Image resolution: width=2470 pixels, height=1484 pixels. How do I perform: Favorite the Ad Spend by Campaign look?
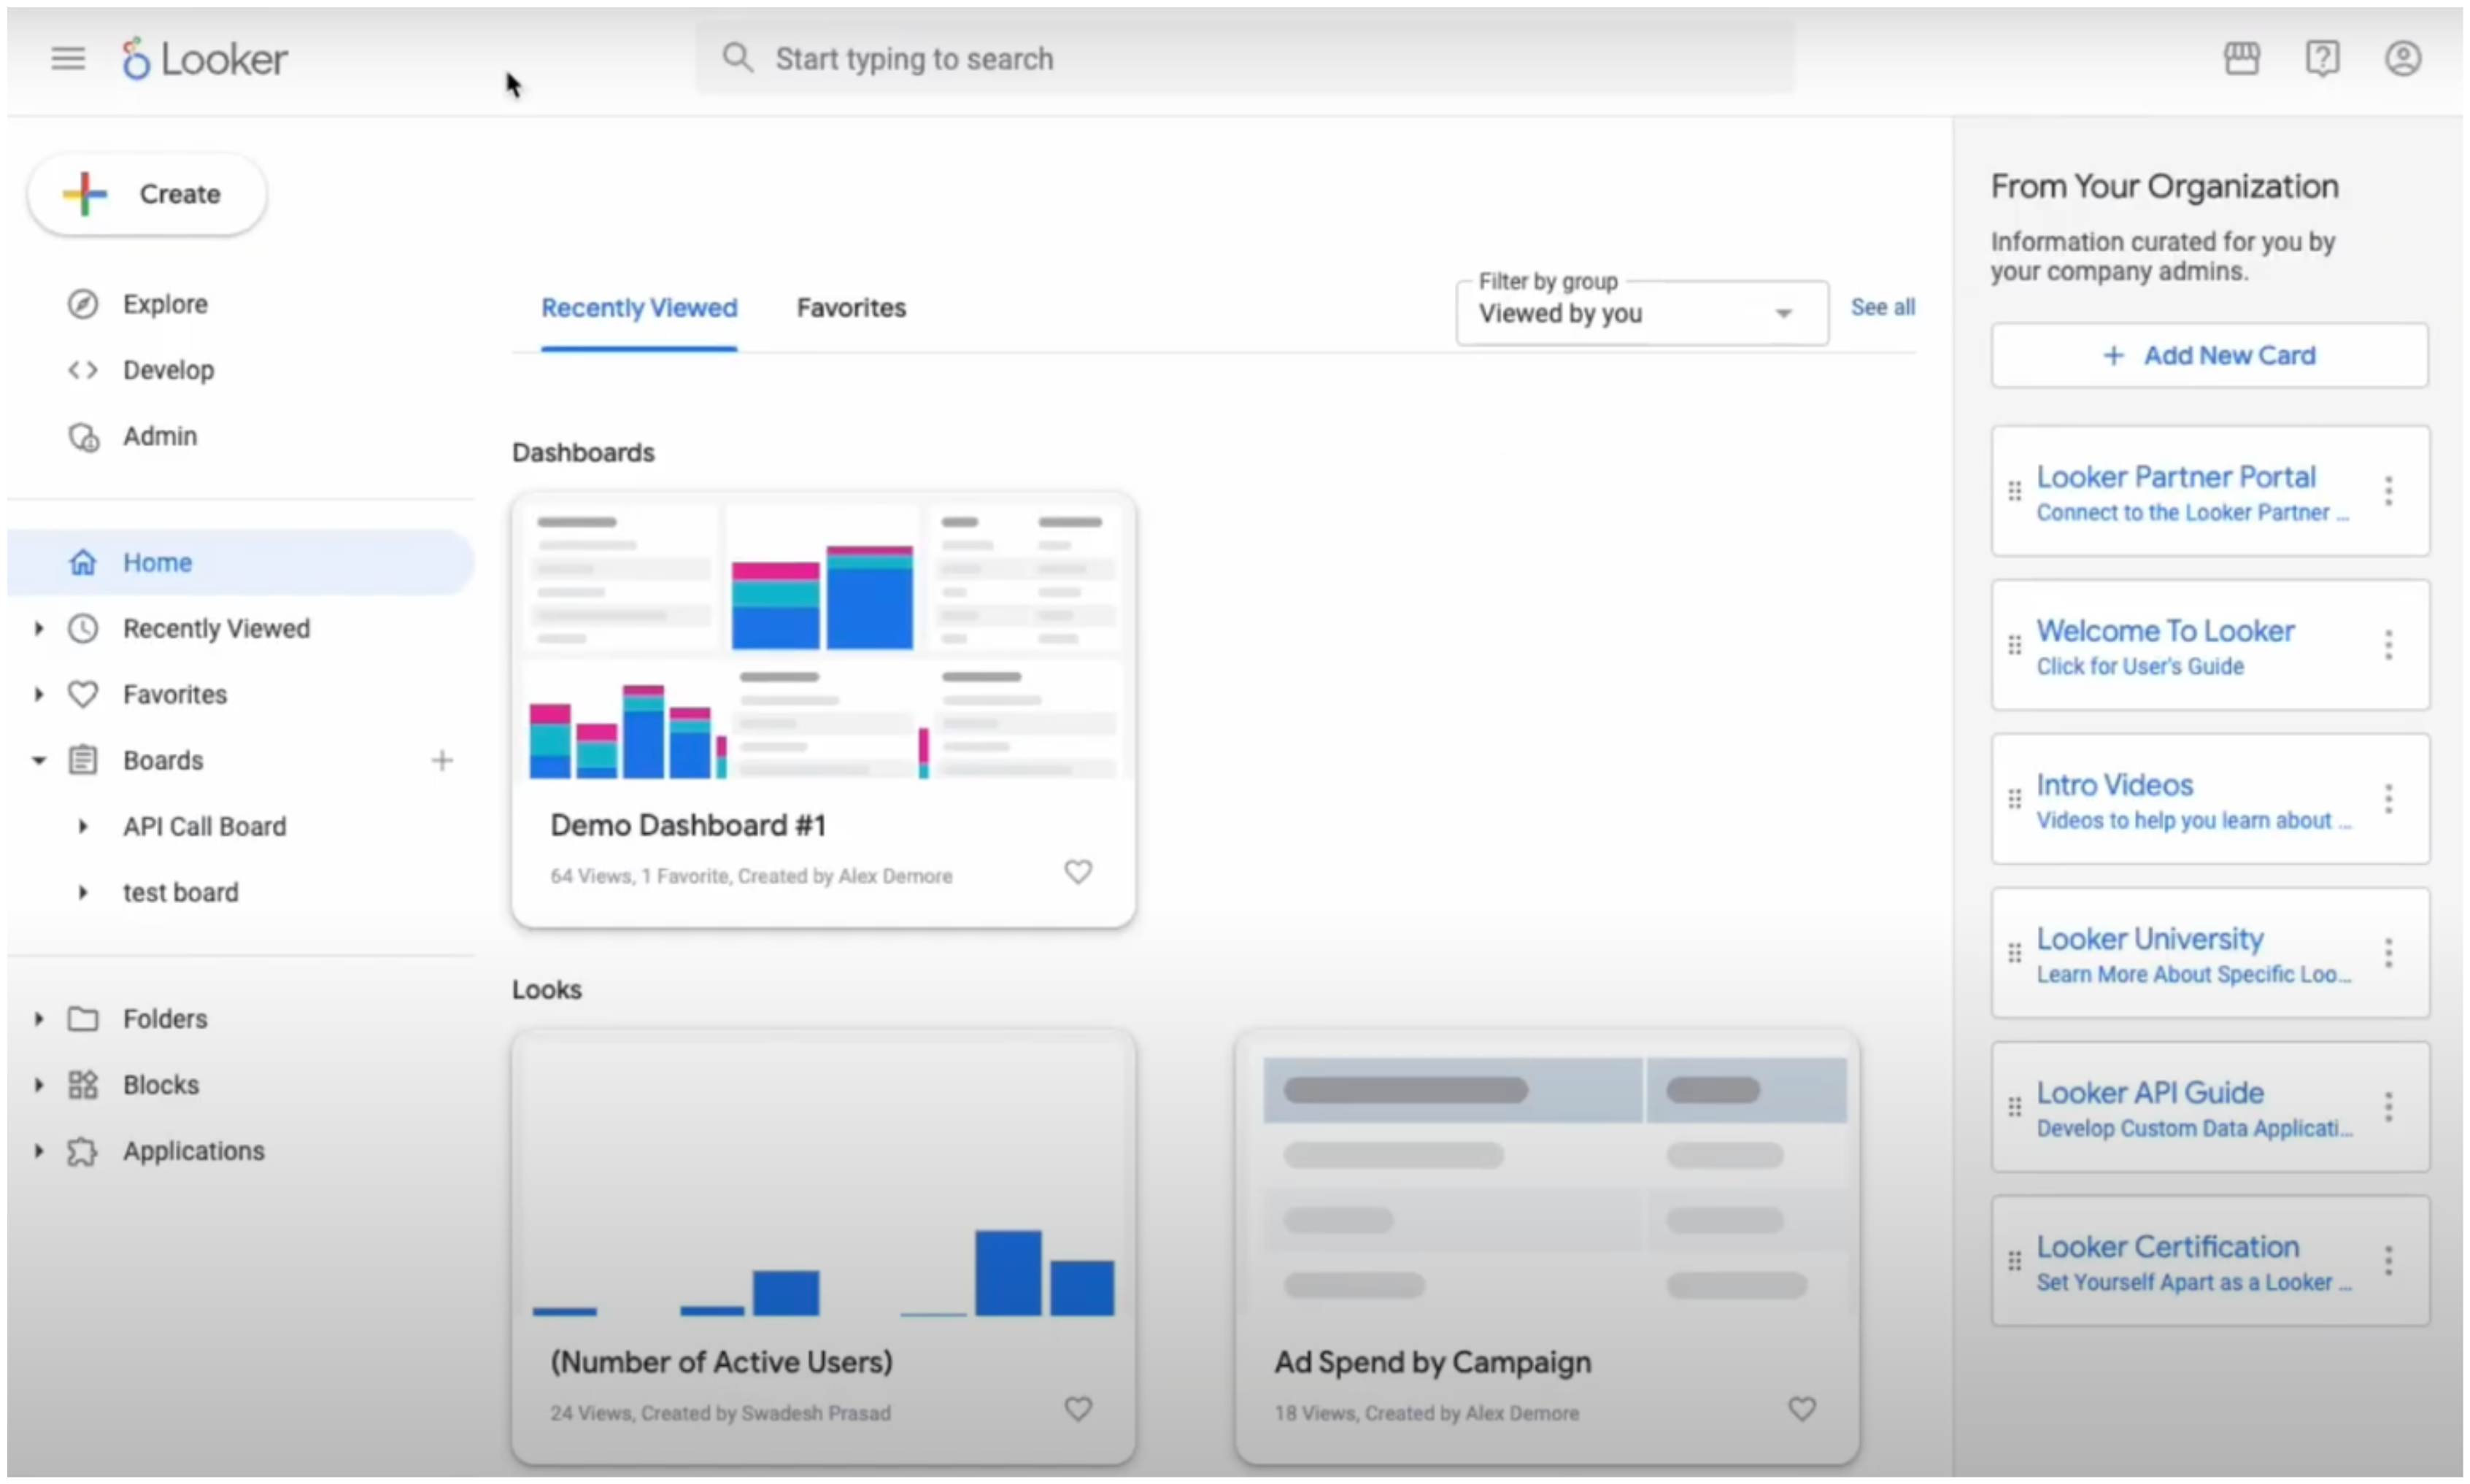click(1801, 1409)
